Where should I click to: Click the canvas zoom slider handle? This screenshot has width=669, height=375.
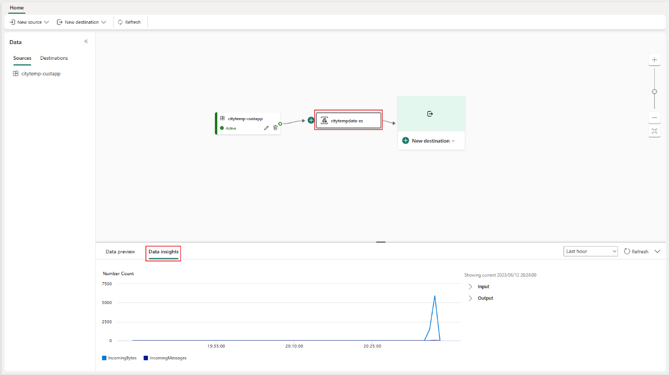pos(654,92)
